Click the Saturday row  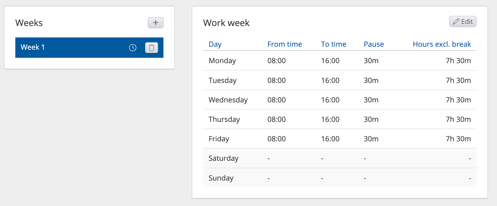(x=224, y=158)
